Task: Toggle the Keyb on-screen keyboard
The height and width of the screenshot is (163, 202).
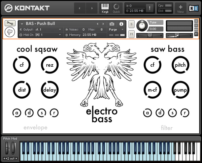Action: (x=105, y=8)
